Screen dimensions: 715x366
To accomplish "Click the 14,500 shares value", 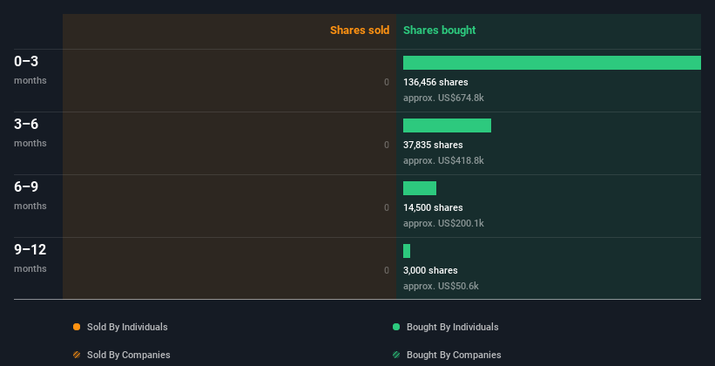I will pos(433,207).
